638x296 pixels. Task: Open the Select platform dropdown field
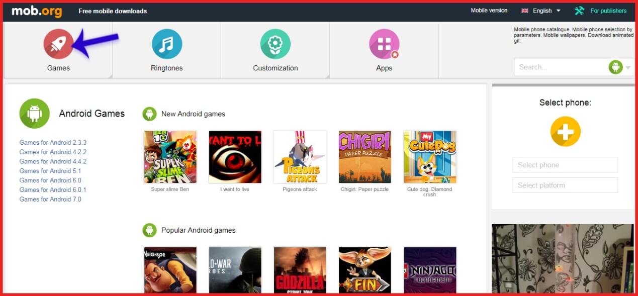click(565, 185)
